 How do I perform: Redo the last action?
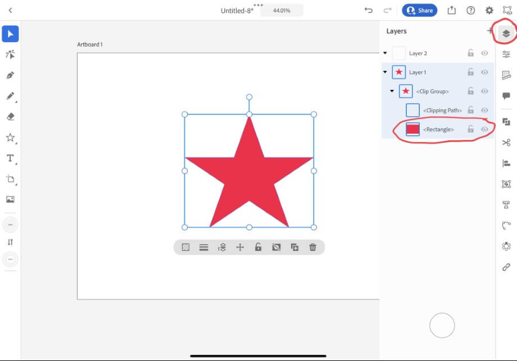click(x=387, y=11)
